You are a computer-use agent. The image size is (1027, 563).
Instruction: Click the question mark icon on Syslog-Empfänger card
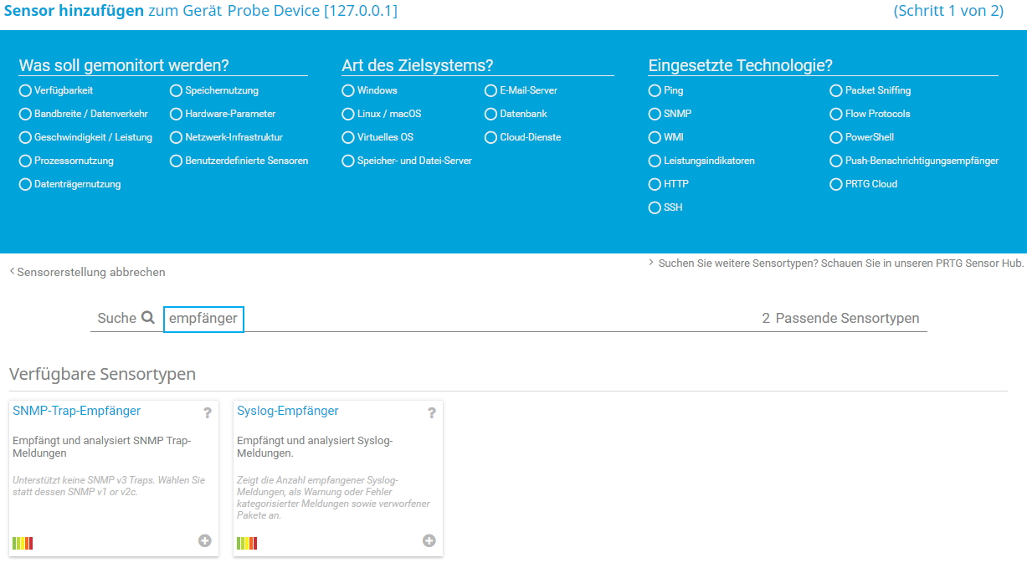pyautogui.click(x=431, y=412)
